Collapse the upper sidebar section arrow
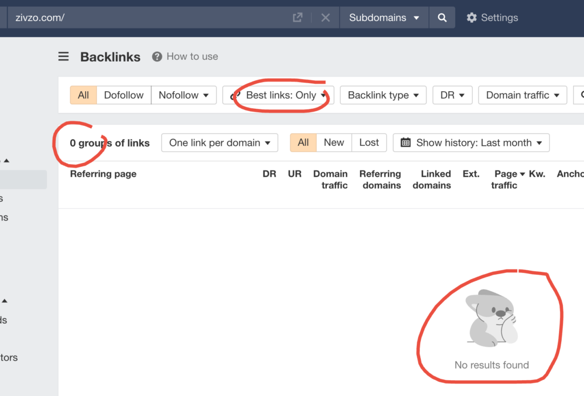The width and height of the screenshot is (584, 396). [x=6, y=161]
